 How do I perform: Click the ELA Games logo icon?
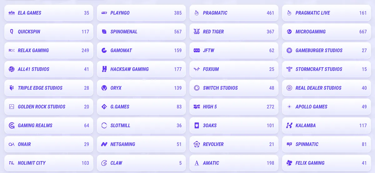click(12, 13)
